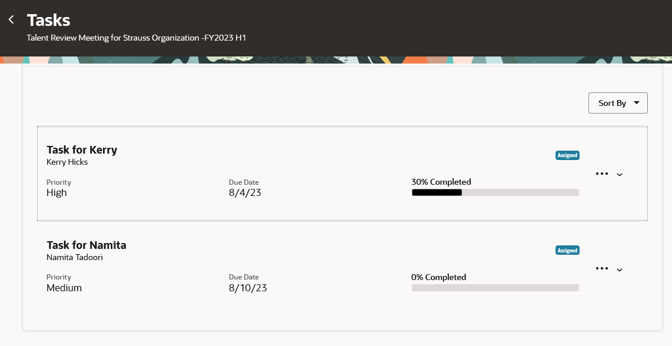Open Task for Kerry title
This screenshot has width=672, height=346.
tap(82, 149)
